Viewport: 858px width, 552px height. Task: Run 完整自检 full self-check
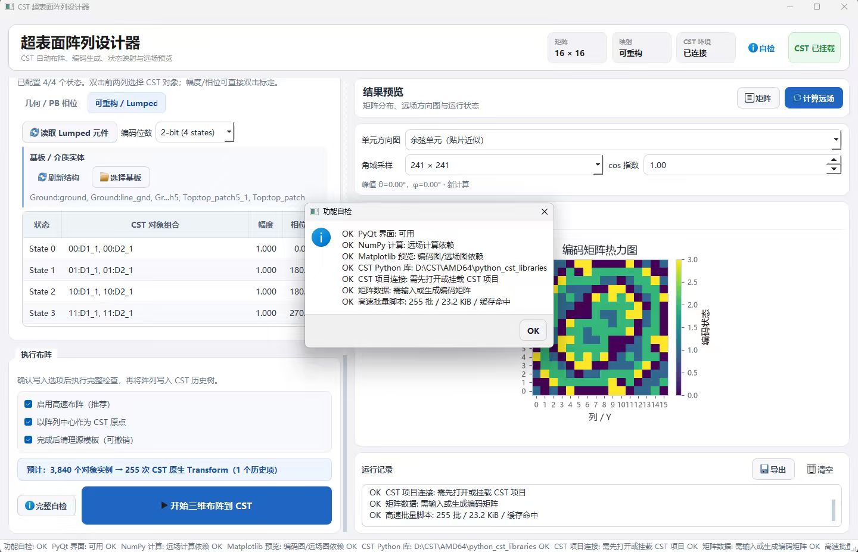coord(46,506)
